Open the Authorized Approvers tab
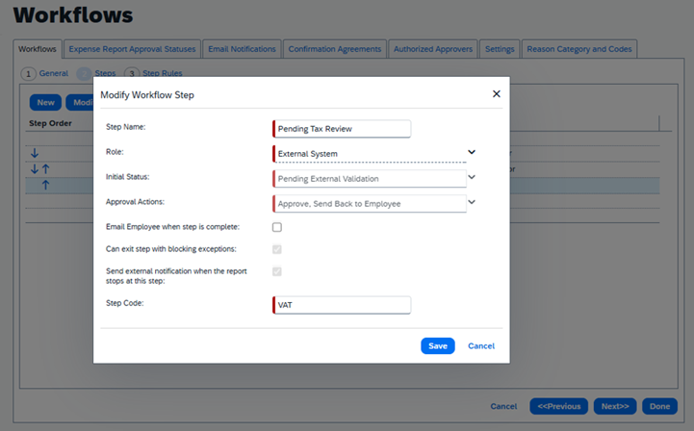 point(433,49)
